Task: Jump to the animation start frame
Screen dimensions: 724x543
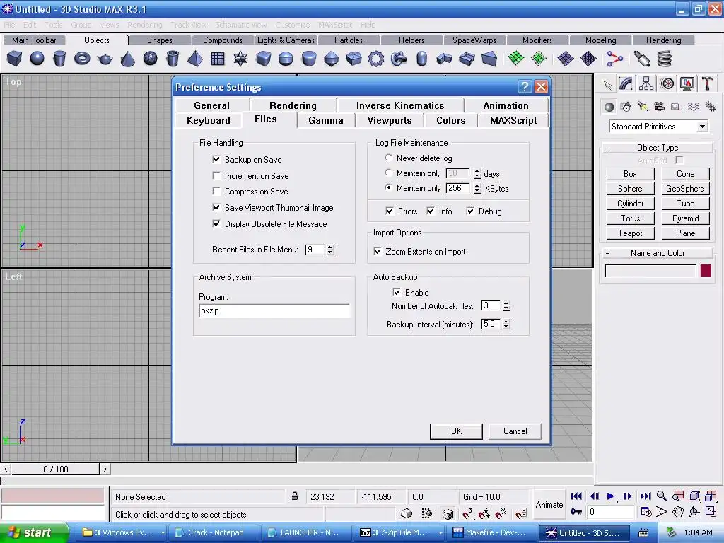Action: [576, 496]
